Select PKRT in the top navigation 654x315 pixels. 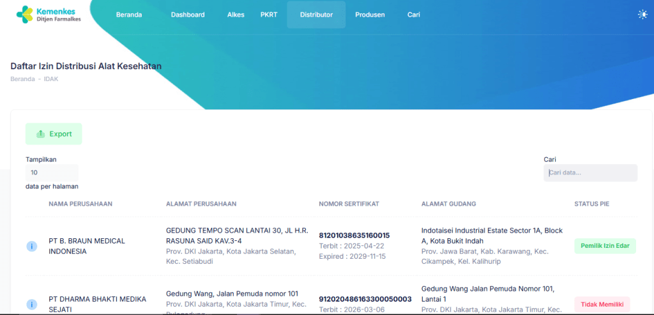coord(269,15)
